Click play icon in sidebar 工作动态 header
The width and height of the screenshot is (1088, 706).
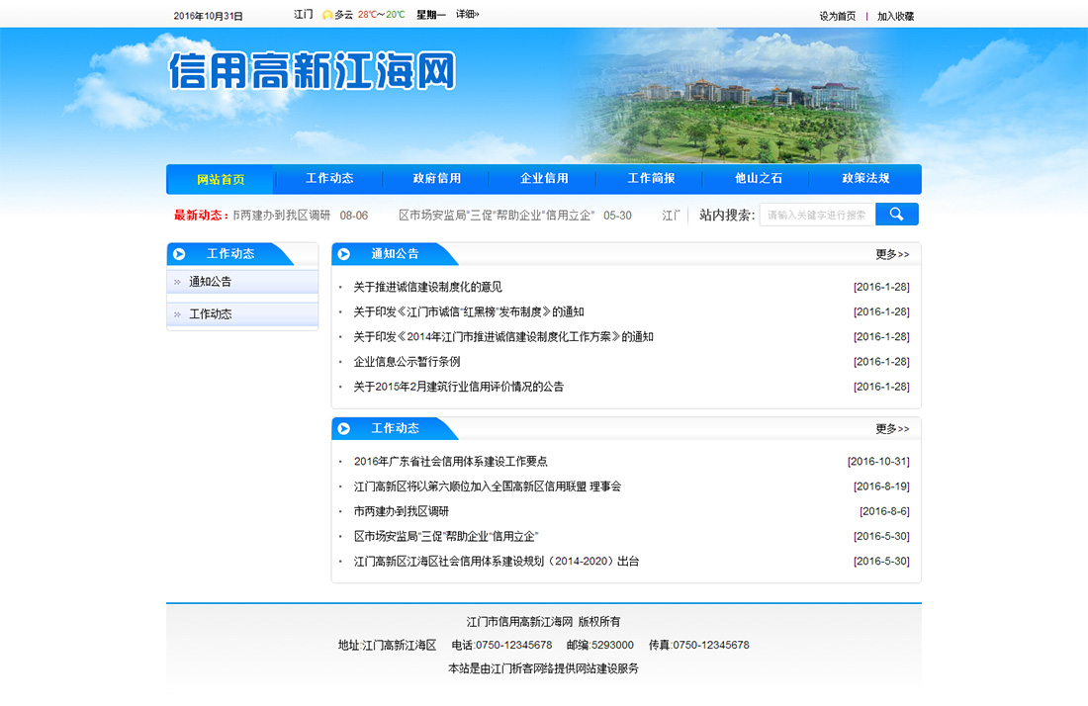coord(180,254)
